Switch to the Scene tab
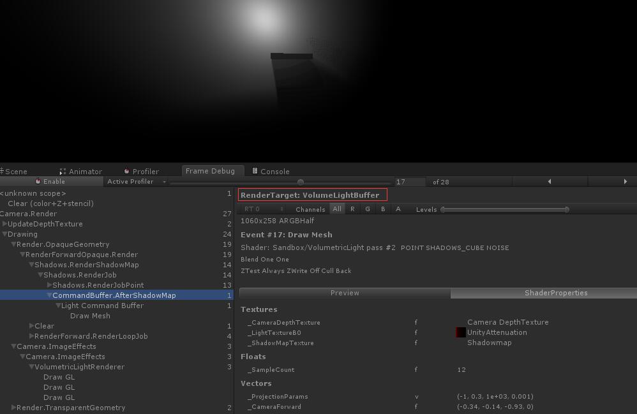The width and height of the screenshot is (637, 414). click(15, 172)
